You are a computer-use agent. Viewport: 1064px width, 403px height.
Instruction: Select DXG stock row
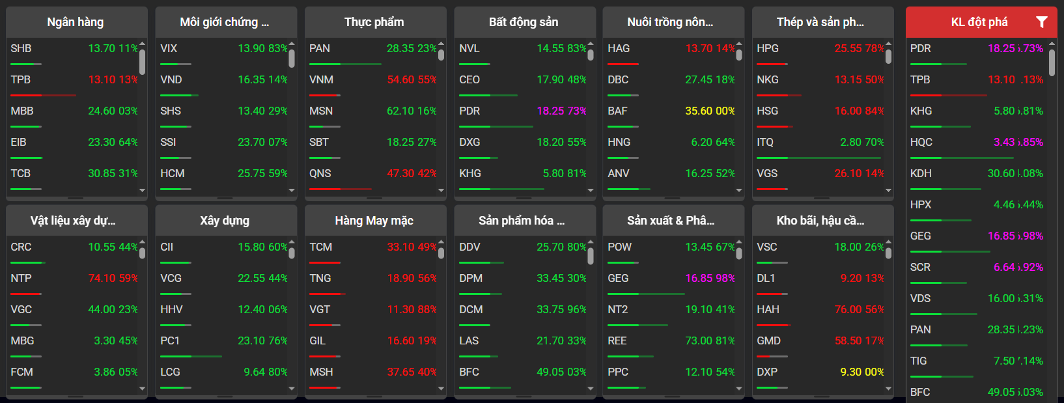522,146
